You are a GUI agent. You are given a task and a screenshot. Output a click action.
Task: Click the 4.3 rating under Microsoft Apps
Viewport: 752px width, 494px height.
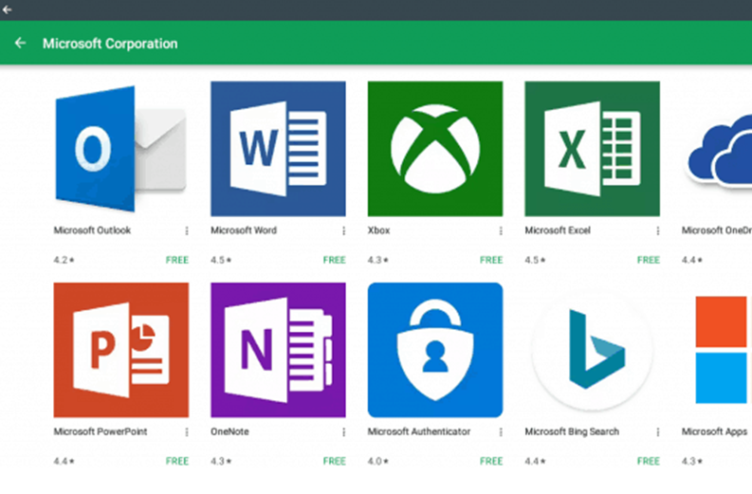click(x=692, y=461)
